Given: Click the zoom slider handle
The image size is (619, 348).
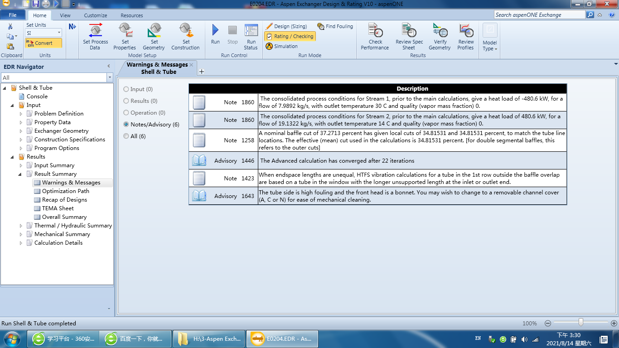Looking at the screenshot, I should click(x=580, y=323).
